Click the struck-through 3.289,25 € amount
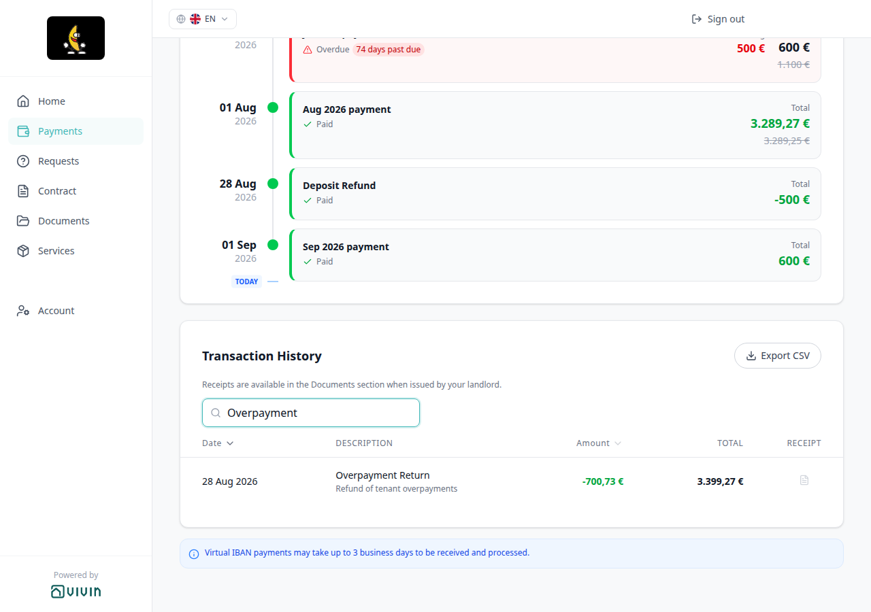Image resolution: width=871 pixels, height=612 pixels. point(787,141)
